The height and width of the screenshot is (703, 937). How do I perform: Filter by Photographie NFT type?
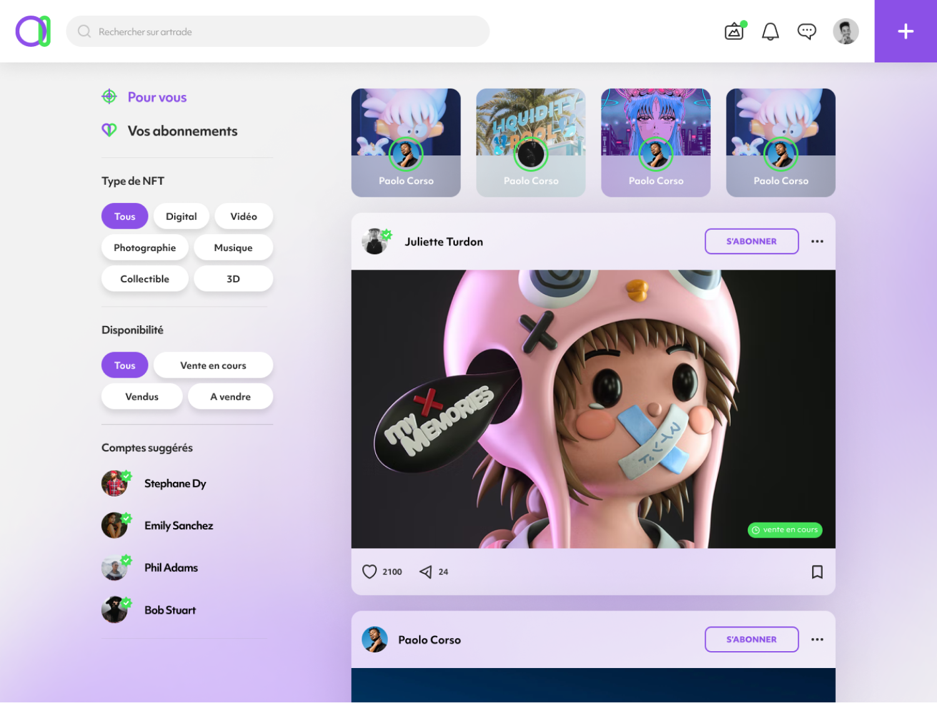(x=145, y=247)
